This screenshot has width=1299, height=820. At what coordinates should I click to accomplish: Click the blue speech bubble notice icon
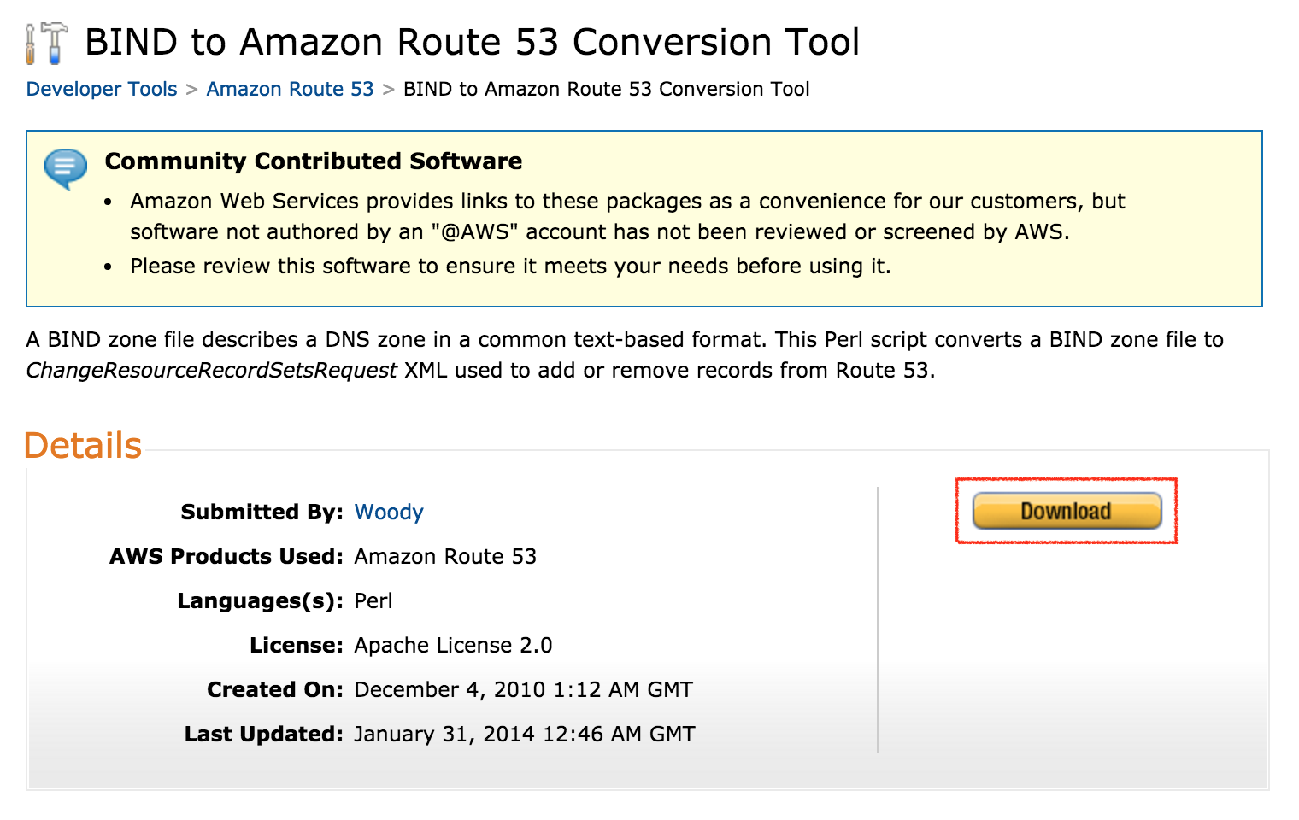pos(66,167)
